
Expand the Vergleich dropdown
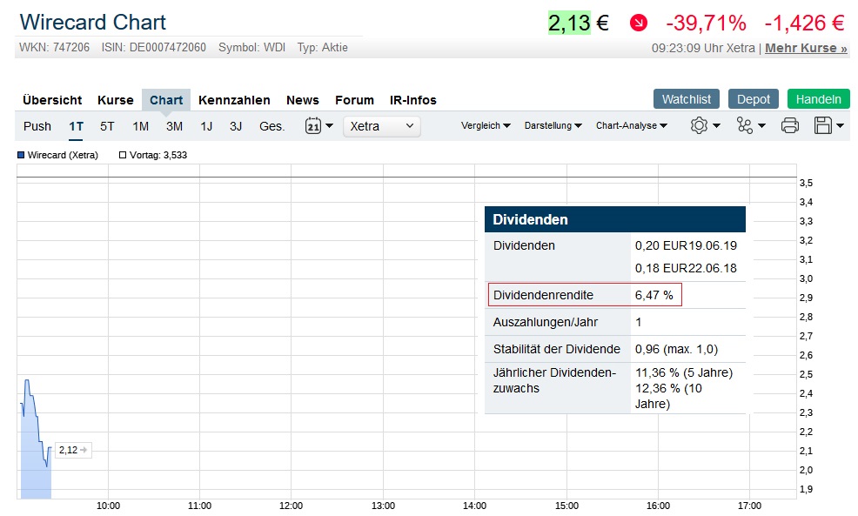486,126
